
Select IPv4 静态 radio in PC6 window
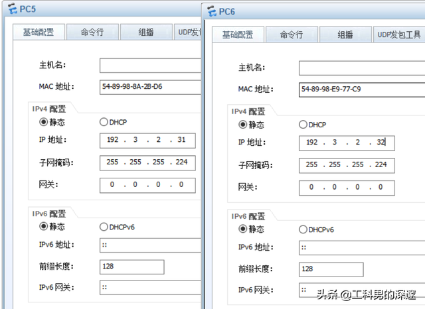pyautogui.click(x=242, y=125)
